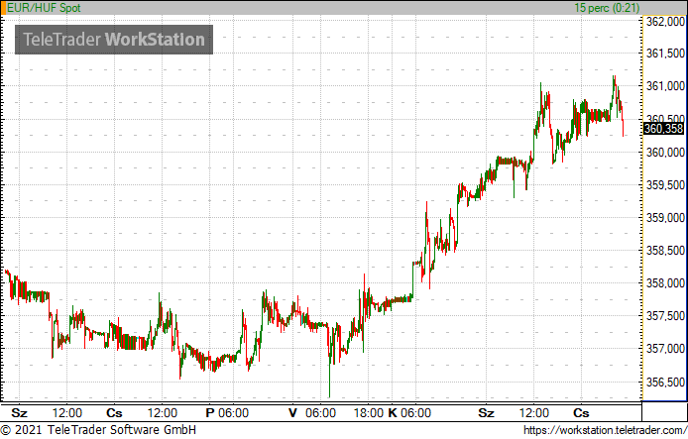Viewport: 688px width, 439px height.
Task: Click the 358,000 price axis label
Action: tap(665, 283)
